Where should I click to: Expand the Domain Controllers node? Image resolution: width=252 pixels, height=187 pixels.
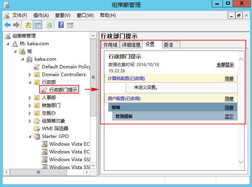coord(30,75)
